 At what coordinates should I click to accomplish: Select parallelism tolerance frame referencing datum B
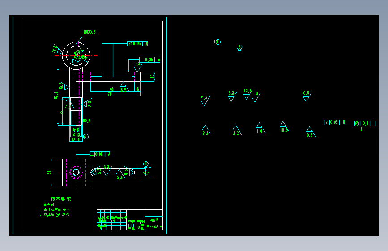coord(334,122)
